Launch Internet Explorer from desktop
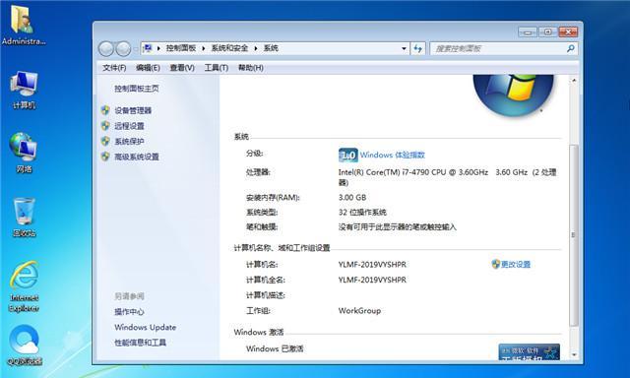Screen dimensions: 630x378 (x=24, y=286)
